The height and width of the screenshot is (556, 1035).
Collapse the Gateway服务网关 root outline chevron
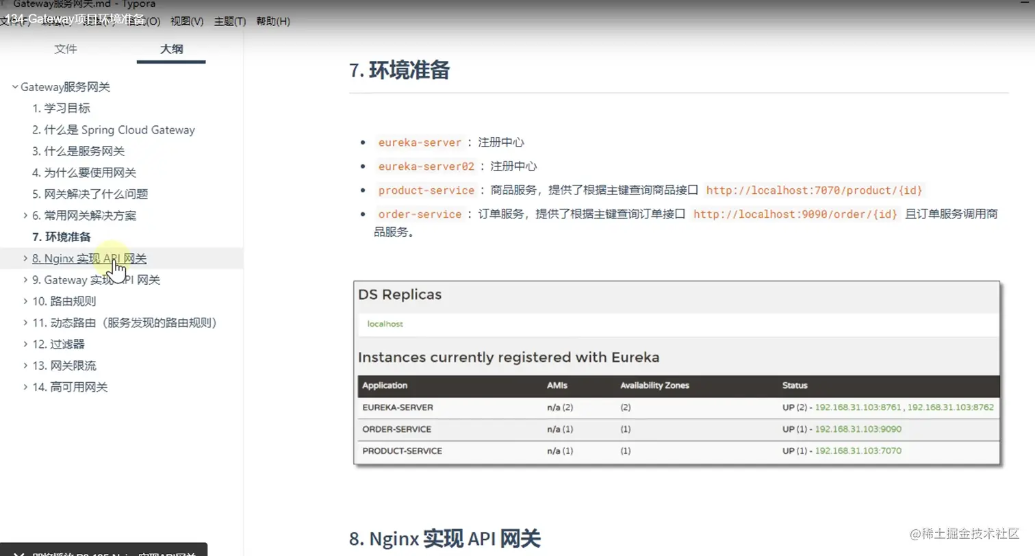[x=15, y=87]
